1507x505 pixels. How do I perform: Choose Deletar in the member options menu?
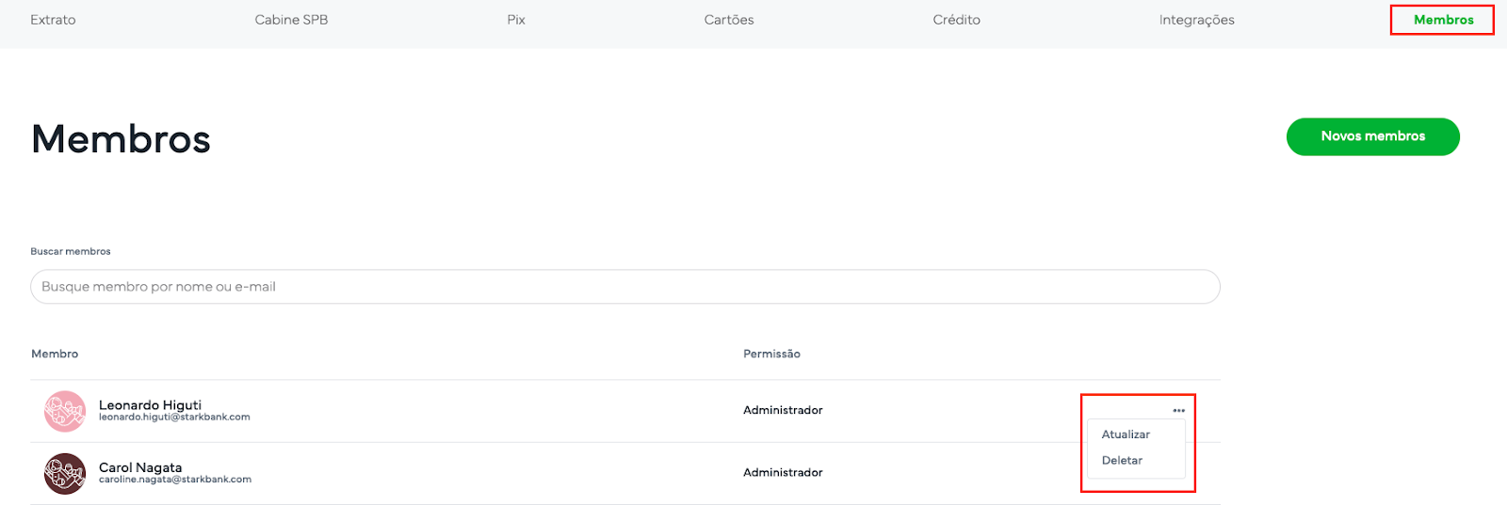pos(1122,461)
